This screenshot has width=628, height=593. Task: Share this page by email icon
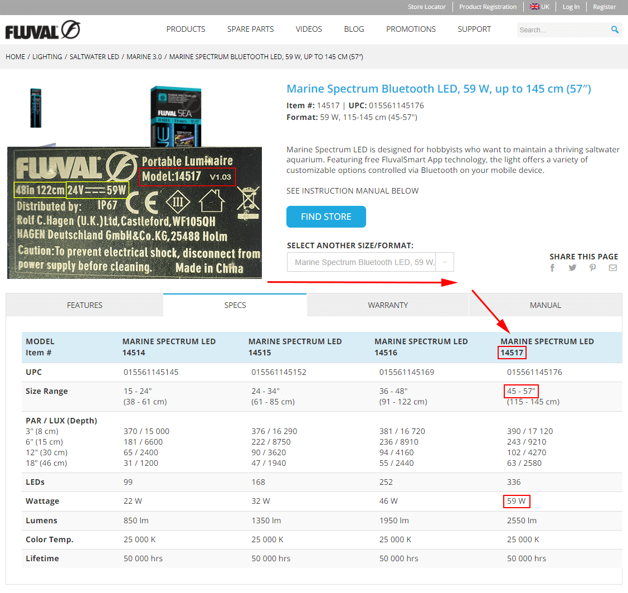[x=613, y=268]
